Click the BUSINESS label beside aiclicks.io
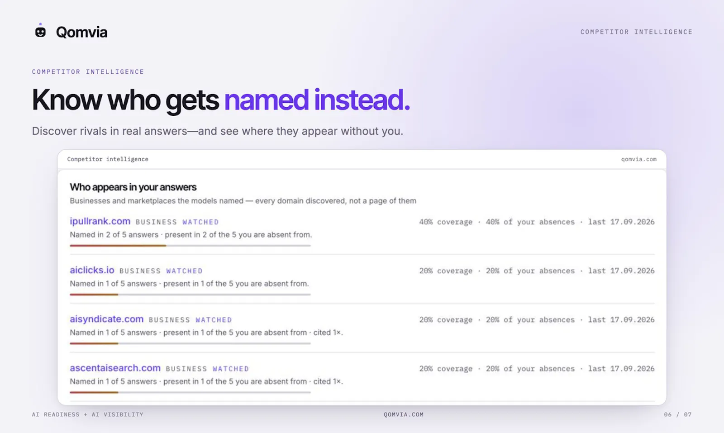 coord(140,271)
